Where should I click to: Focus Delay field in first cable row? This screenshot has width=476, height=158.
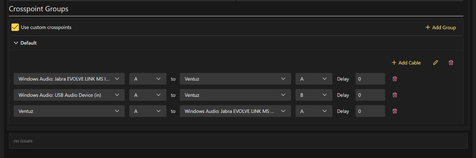(x=370, y=79)
